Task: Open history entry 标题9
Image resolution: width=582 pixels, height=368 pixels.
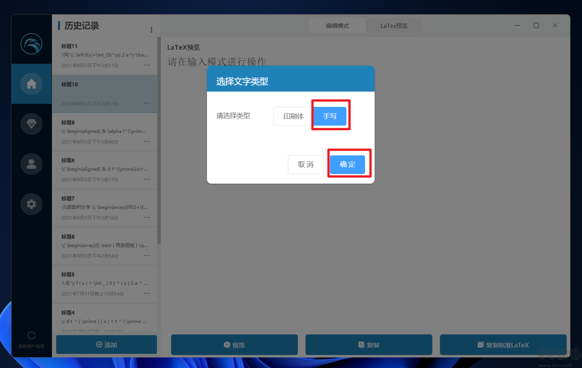Action: tap(104, 132)
